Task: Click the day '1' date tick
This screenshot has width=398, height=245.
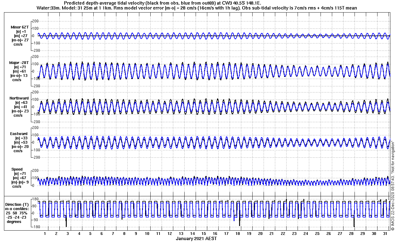Action: (45, 234)
